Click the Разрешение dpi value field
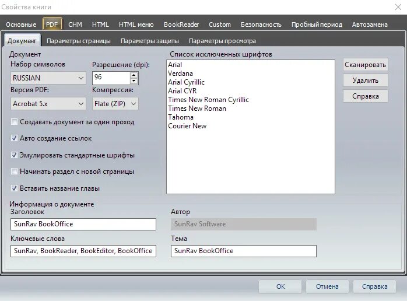The width and height of the screenshot is (407, 301). coord(111,78)
